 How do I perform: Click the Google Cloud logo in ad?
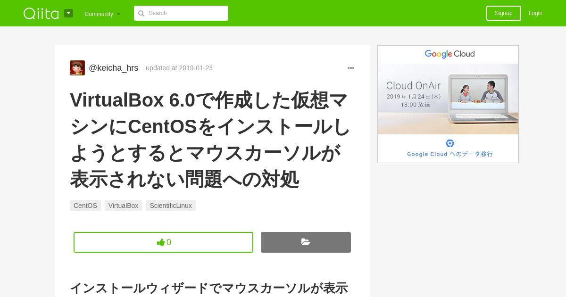click(449, 54)
